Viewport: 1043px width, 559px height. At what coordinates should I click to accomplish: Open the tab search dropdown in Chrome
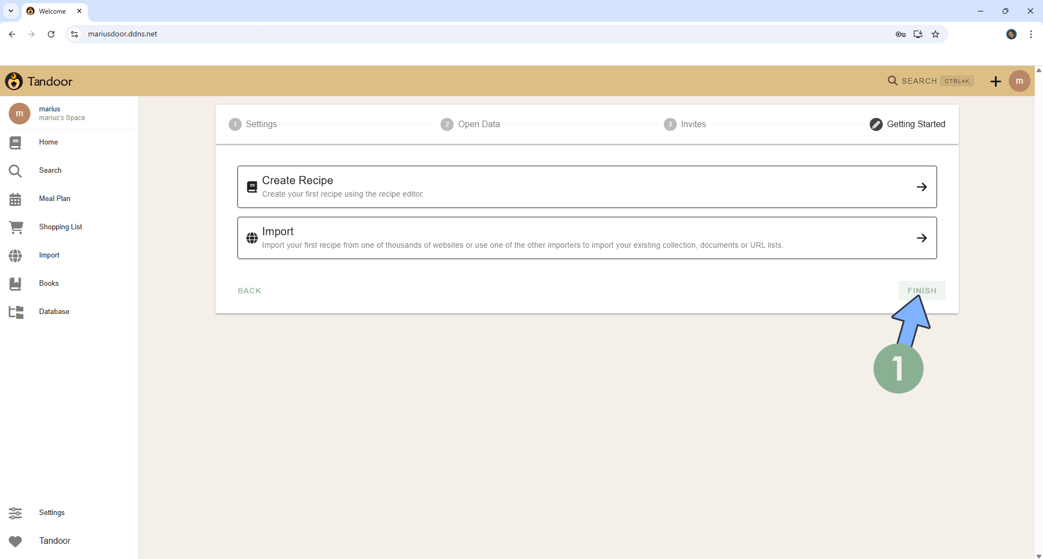(11, 11)
